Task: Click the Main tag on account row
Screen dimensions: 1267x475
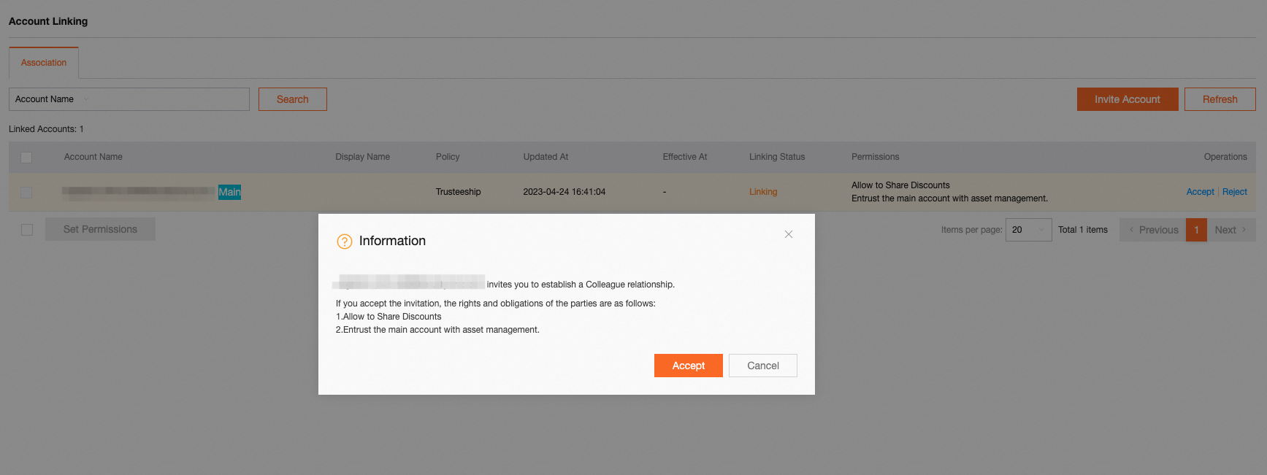Action: coord(229,192)
